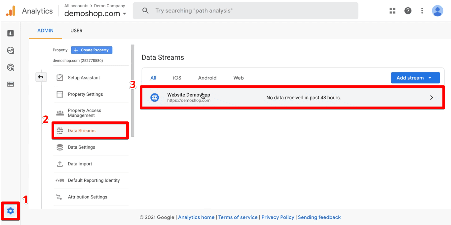The image size is (451, 225).
Task: Click the search magnifier icon
Action: pyautogui.click(x=145, y=11)
